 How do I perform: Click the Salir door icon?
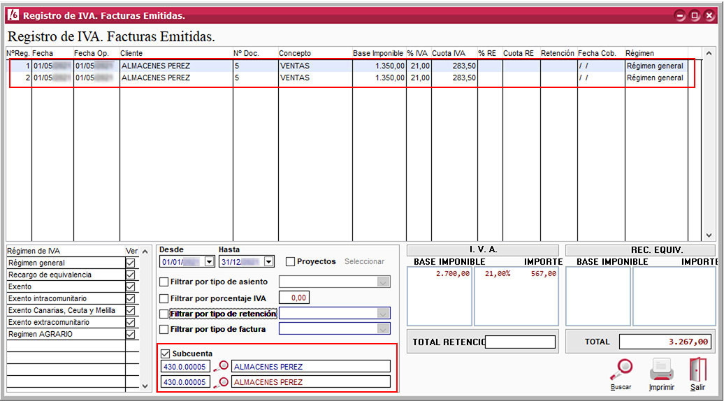click(697, 370)
